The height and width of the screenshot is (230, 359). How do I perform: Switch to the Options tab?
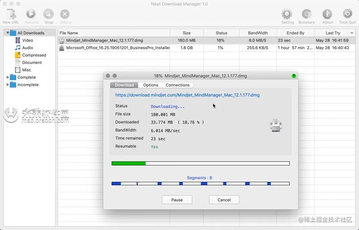[x=150, y=85]
